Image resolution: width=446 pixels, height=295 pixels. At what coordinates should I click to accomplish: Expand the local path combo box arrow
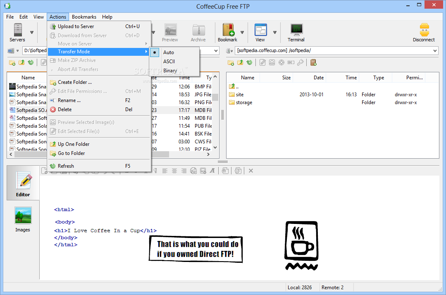click(216, 50)
